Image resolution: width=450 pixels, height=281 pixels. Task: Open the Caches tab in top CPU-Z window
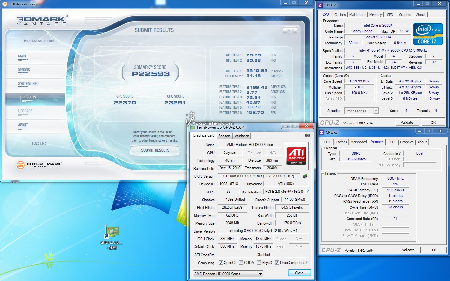tap(340, 15)
